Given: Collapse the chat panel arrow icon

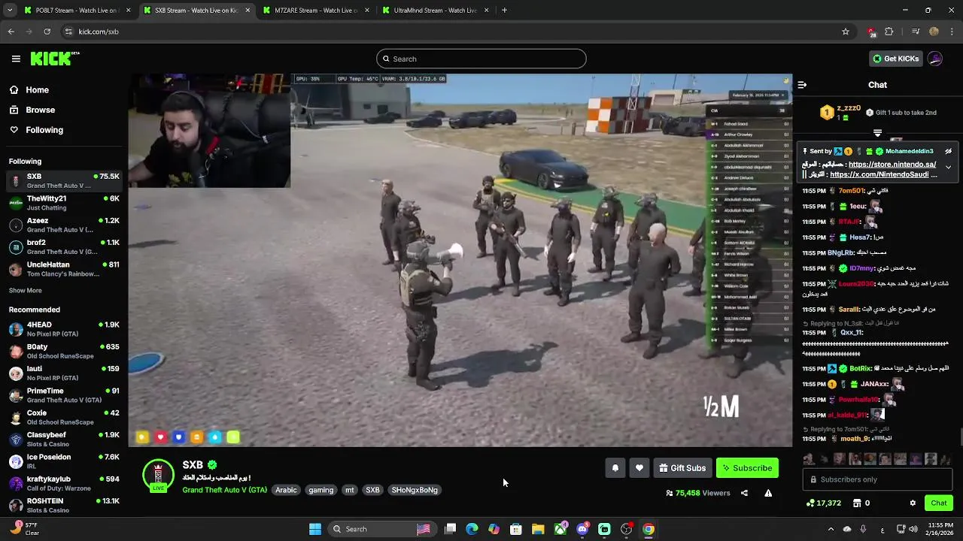Looking at the screenshot, I should [x=802, y=85].
